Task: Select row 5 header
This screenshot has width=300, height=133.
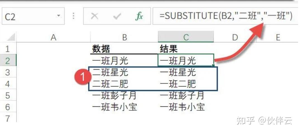Action: coord(8,96)
